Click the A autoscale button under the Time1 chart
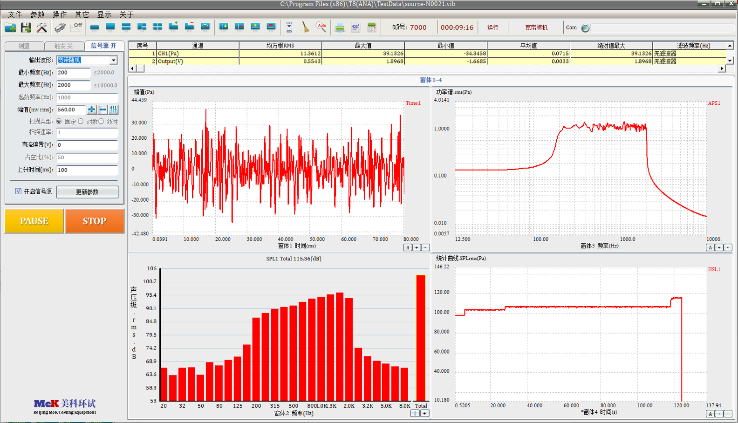Screen dimensions: 738x423 [408, 248]
